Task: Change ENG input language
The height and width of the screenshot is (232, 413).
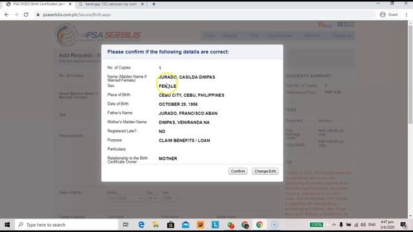Action: pyautogui.click(x=372, y=225)
